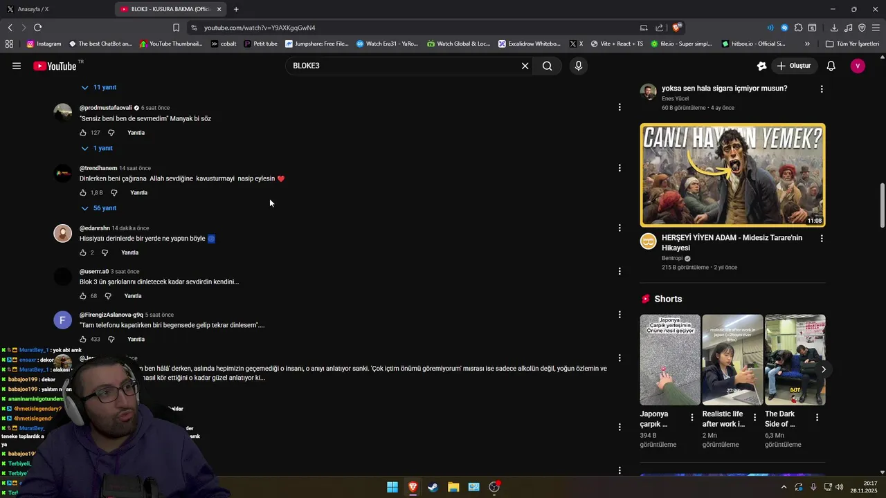
Task: Dislike the @userrr.a0 comment
Action: [x=108, y=296]
